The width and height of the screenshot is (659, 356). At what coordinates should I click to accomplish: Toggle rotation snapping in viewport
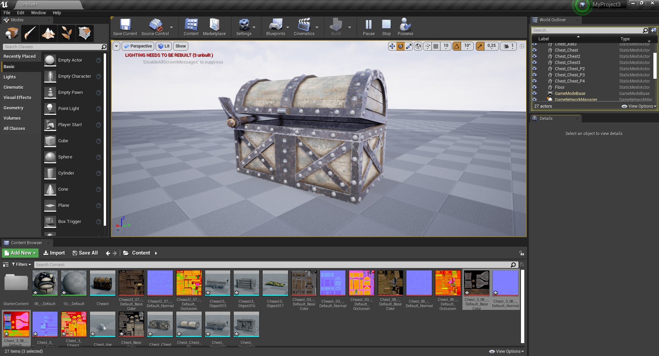(x=457, y=46)
